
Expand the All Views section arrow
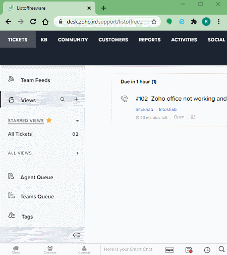click(77, 153)
